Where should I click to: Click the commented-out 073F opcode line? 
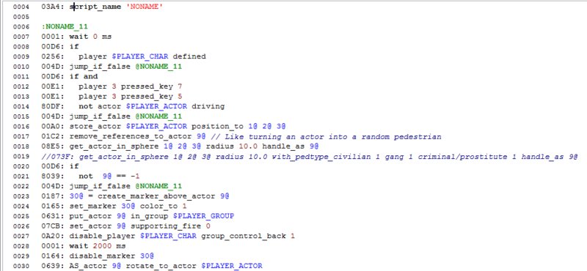(x=310, y=156)
